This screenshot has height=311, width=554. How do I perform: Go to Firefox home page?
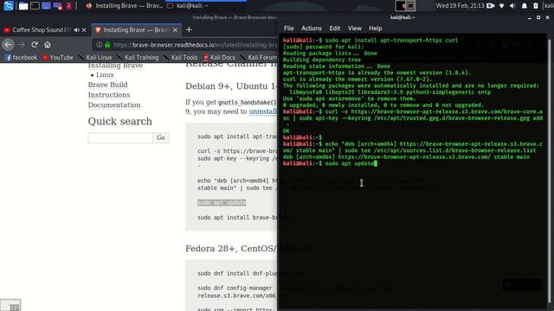[x=48, y=45]
